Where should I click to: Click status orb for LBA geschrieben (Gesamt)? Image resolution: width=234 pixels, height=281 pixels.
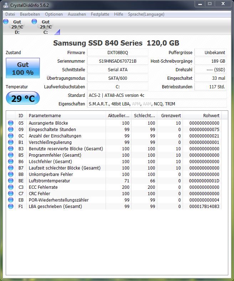coord(11,206)
